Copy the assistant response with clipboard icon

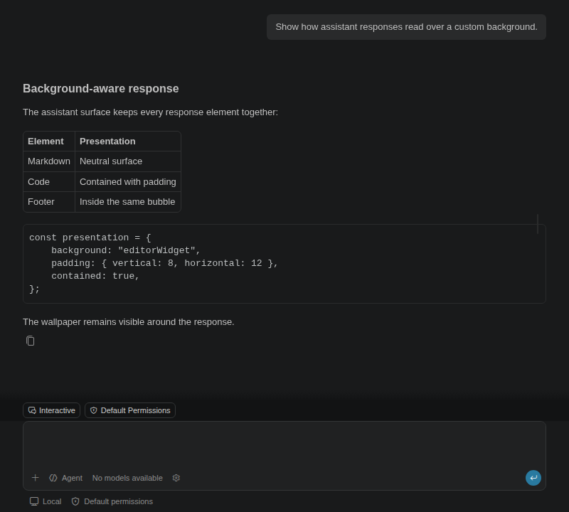(31, 341)
